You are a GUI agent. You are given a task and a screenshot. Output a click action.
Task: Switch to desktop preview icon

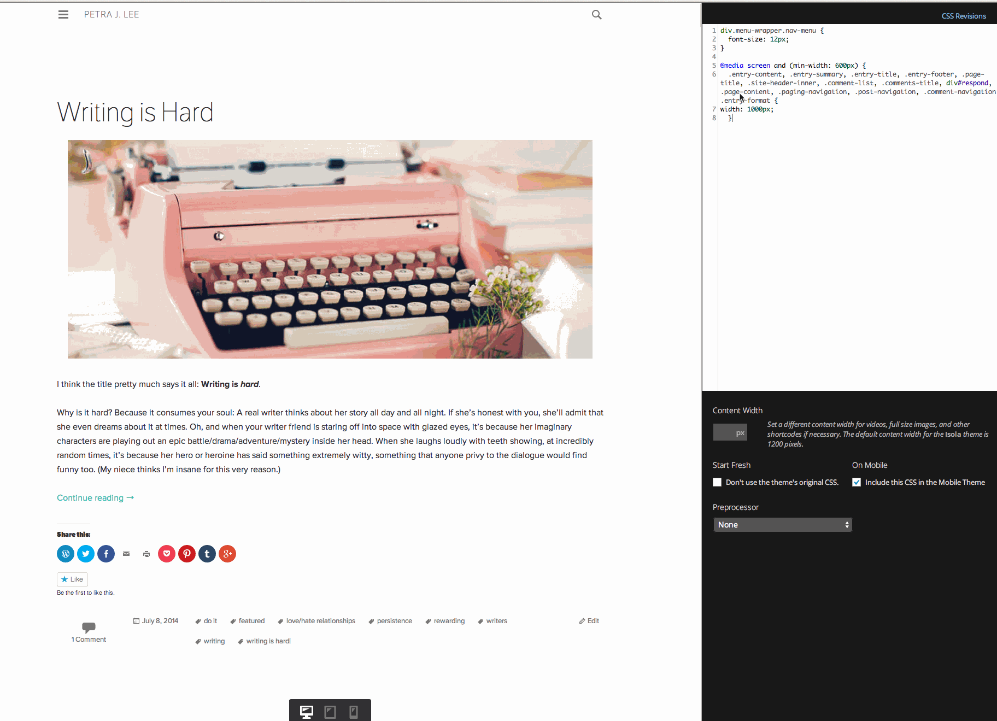[x=307, y=712]
